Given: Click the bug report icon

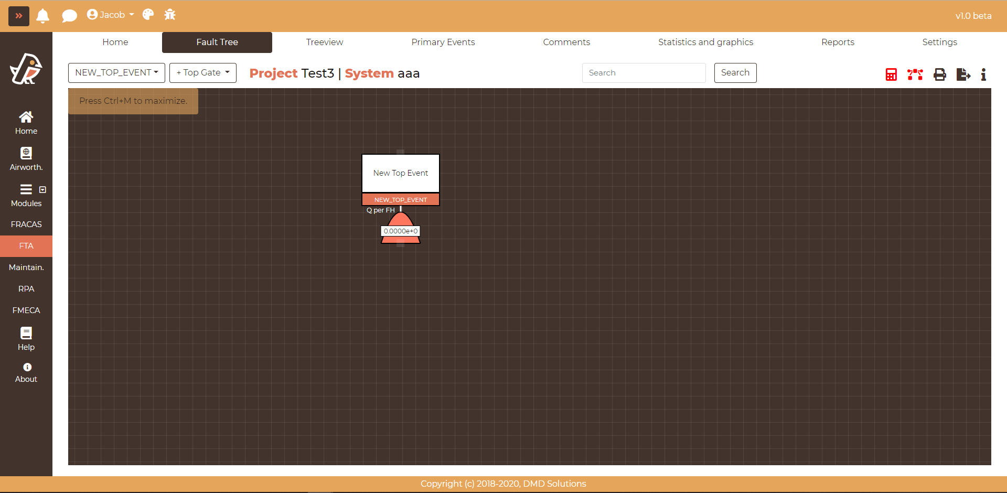Looking at the screenshot, I should [170, 15].
